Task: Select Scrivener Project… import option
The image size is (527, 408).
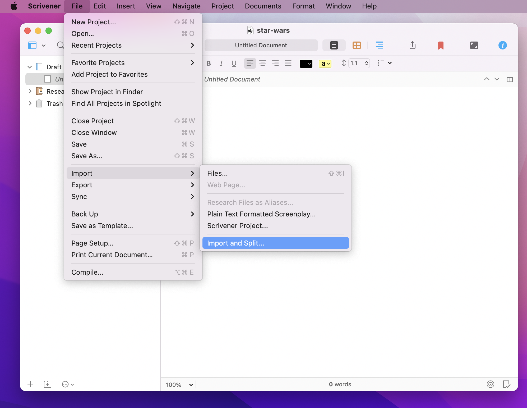Action: click(275, 225)
